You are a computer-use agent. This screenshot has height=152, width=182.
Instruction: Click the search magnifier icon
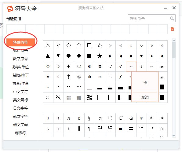click(172, 18)
